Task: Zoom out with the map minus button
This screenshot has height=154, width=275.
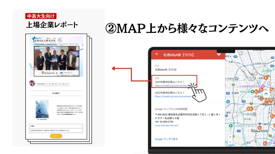Action: click(230, 142)
